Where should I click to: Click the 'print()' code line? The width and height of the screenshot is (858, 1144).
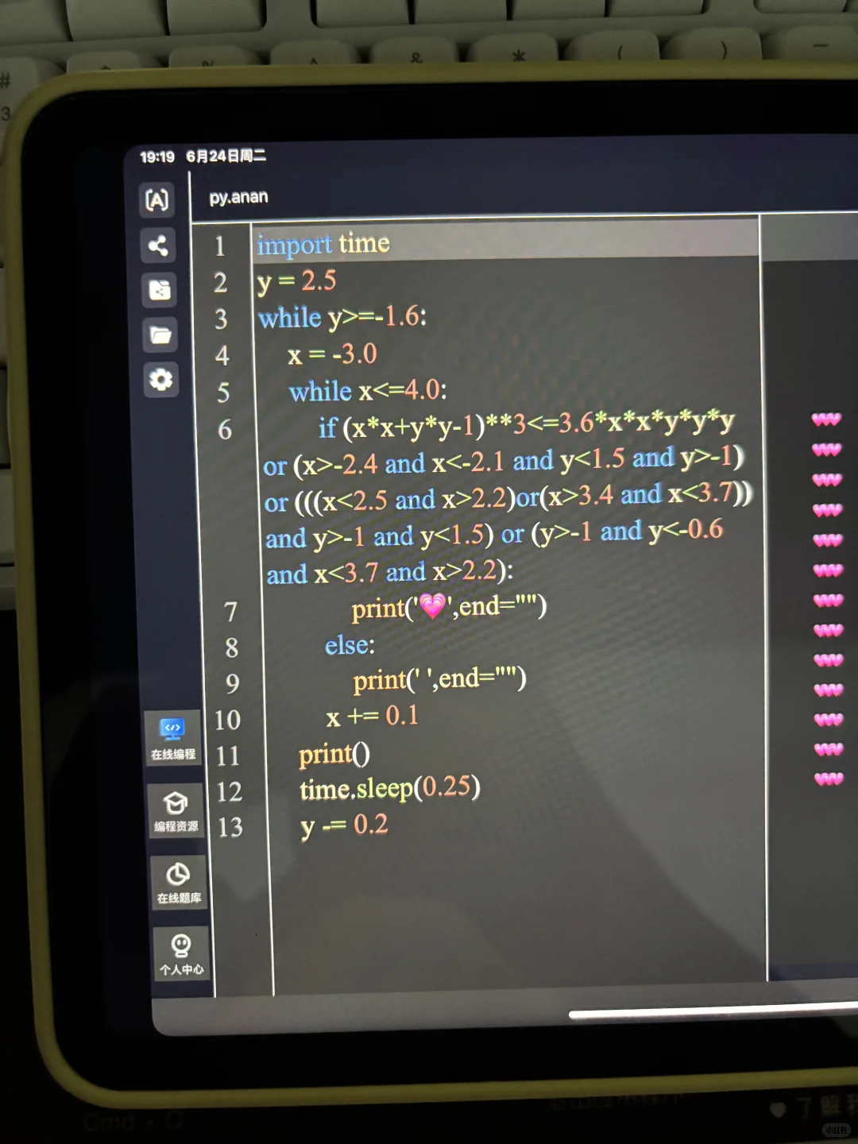[x=334, y=753]
